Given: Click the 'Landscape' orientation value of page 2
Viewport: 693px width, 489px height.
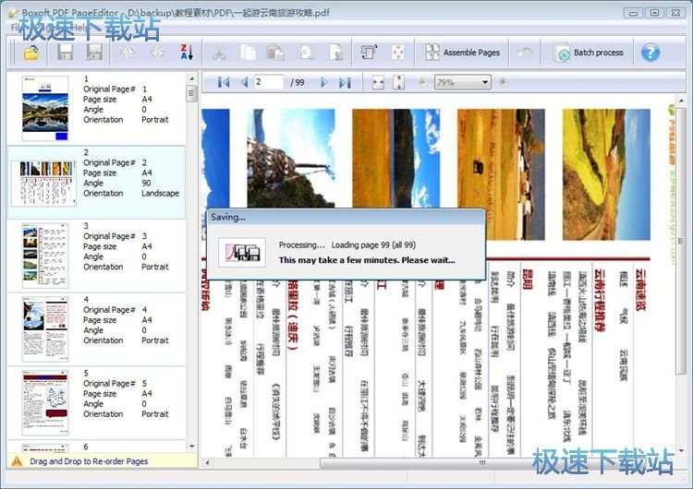Looking at the screenshot, I should [x=160, y=194].
